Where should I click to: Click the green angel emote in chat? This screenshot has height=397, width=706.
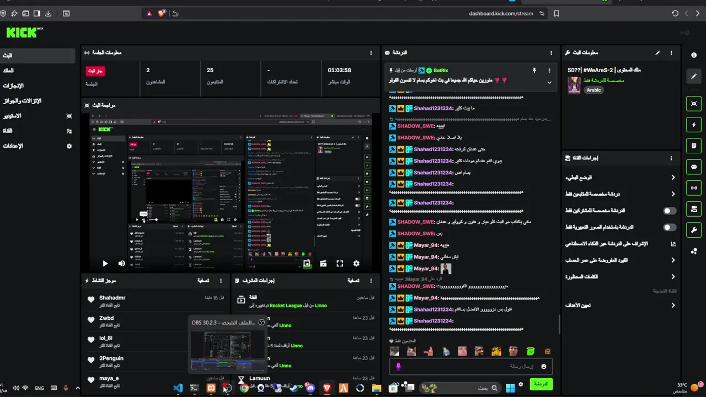click(x=531, y=351)
